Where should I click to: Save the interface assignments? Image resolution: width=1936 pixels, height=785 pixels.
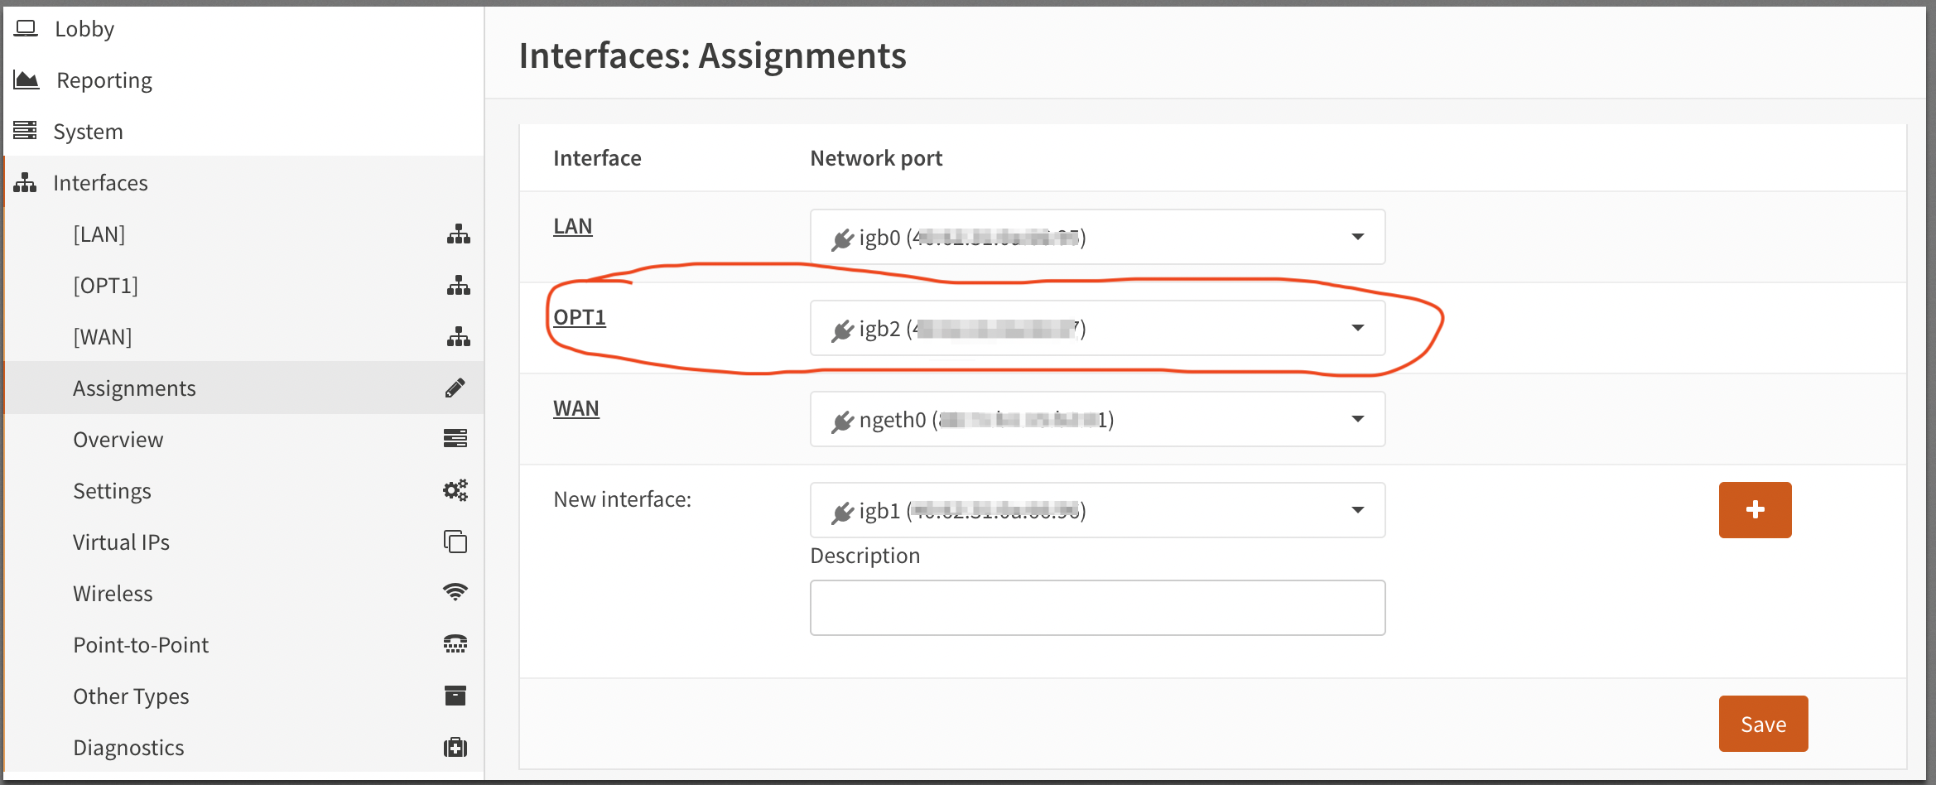[1763, 724]
